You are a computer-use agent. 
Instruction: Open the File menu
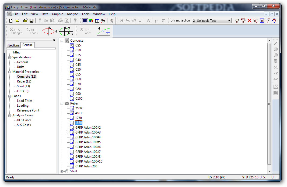tap(16, 14)
